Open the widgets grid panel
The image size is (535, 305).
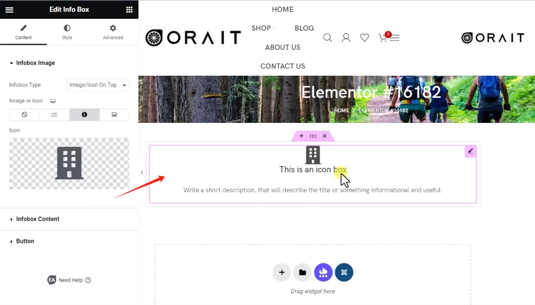[x=129, y=9]
